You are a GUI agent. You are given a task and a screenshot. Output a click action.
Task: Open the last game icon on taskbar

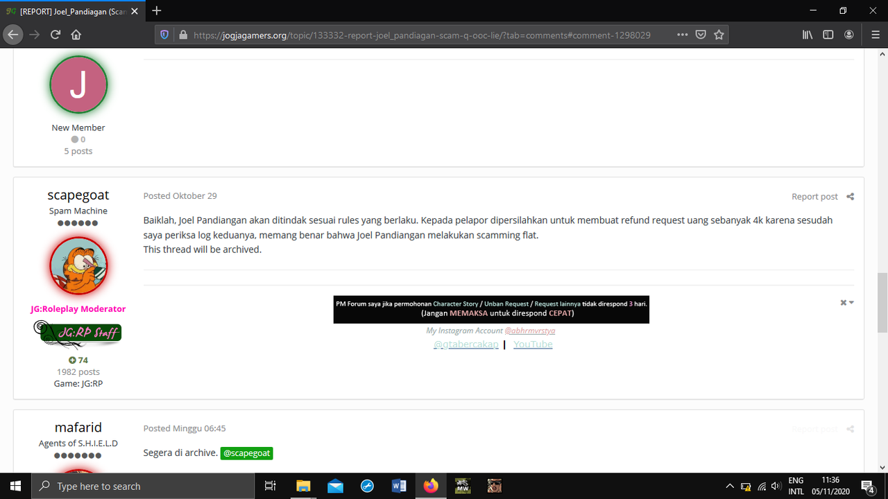tap(495, 486)
